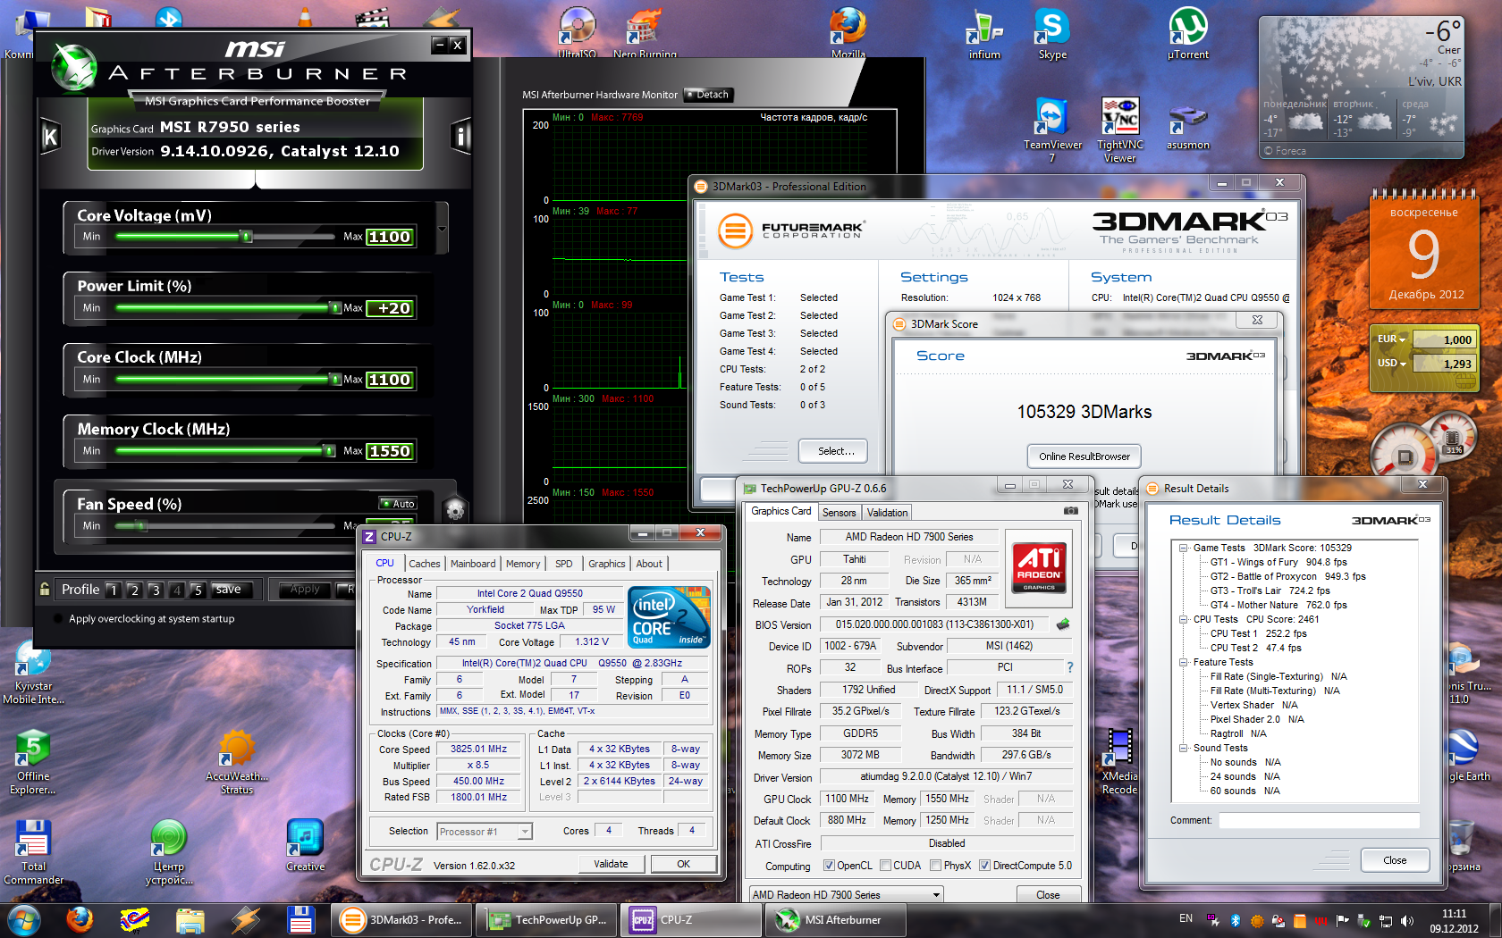Click Afterburner Kombustor 'K' side button
The height and width of the screenshot is (938, 1502).
point(50,136)
